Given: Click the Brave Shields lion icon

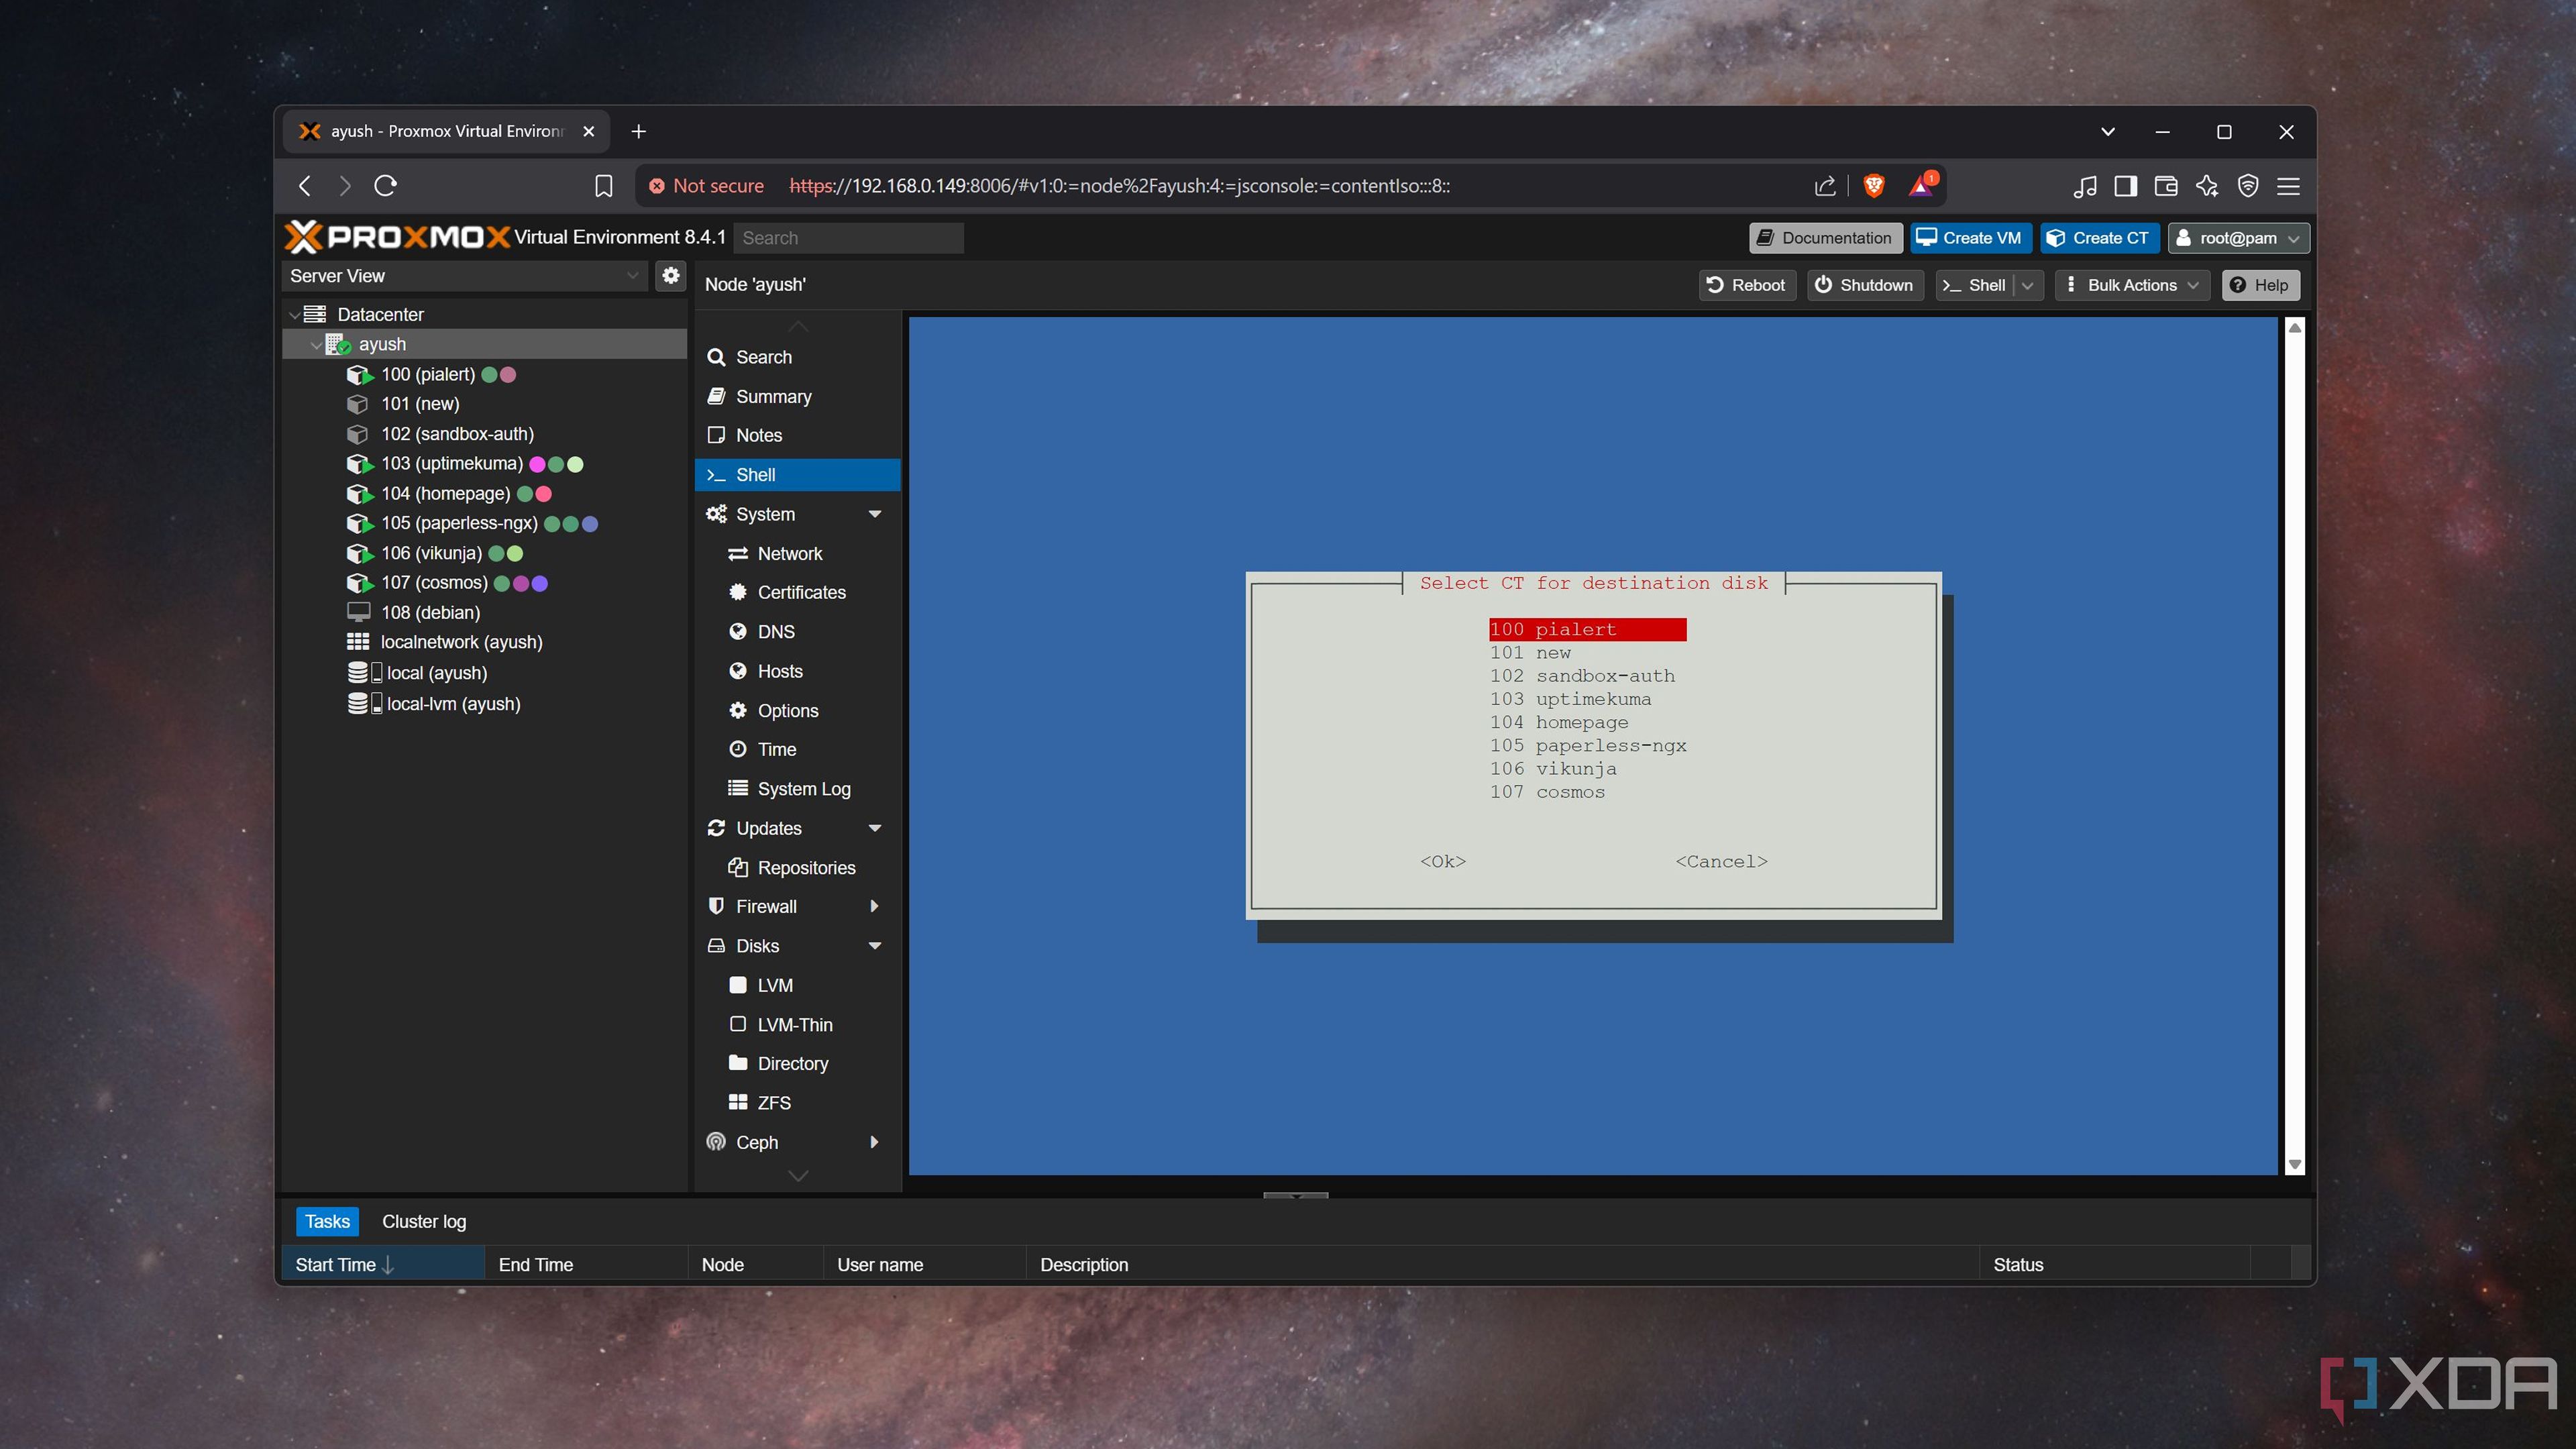Looking at the screenshot, I should (x=1874, y=185).
